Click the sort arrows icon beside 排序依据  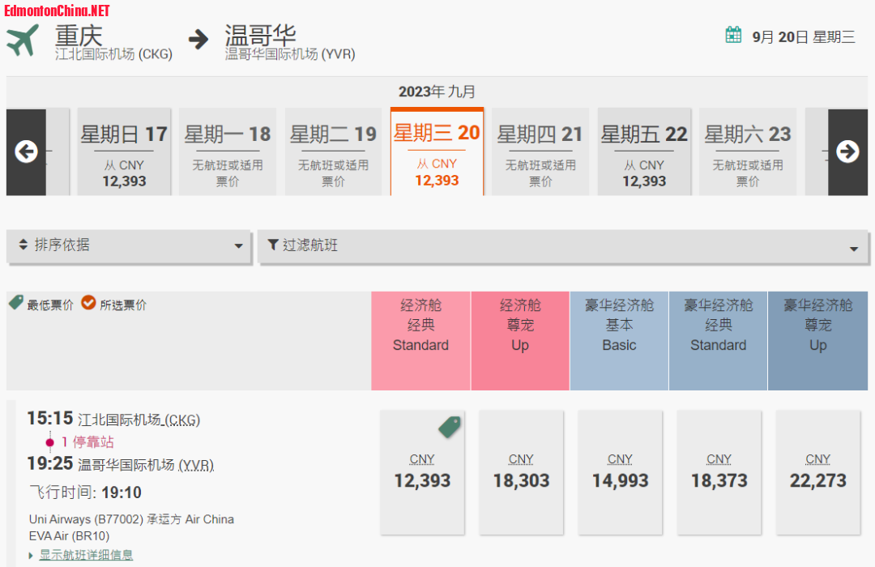[x=23, y=245]
